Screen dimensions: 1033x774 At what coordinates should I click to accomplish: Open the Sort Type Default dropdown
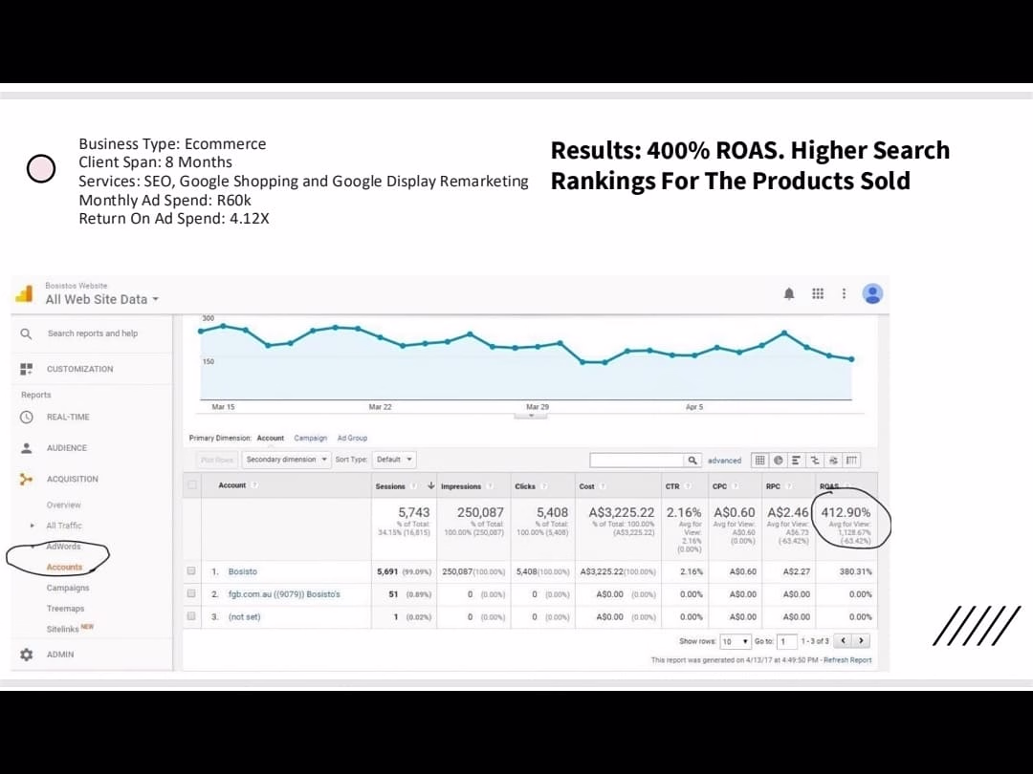click(393, 460)
